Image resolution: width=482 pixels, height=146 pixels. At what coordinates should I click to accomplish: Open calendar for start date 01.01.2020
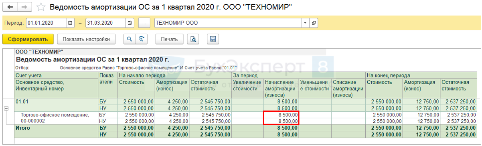pos(70,23)
